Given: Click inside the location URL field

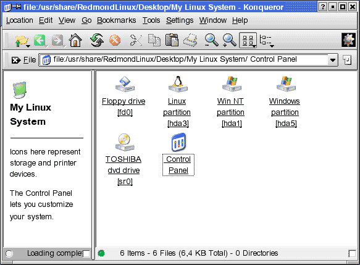Looking at the screenshot, I should (183, 60).
